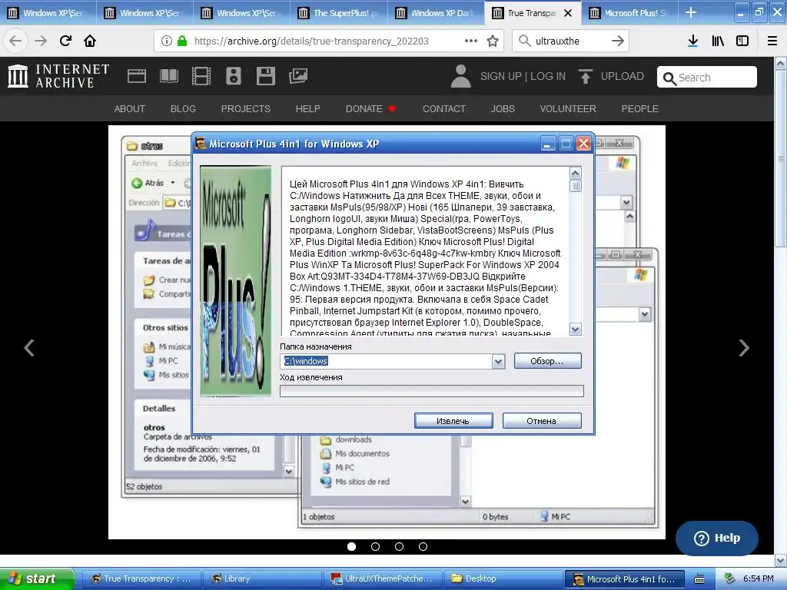
Task: Switch to the Microsoft Plus! S tab
Action: [x=630, y=13]
